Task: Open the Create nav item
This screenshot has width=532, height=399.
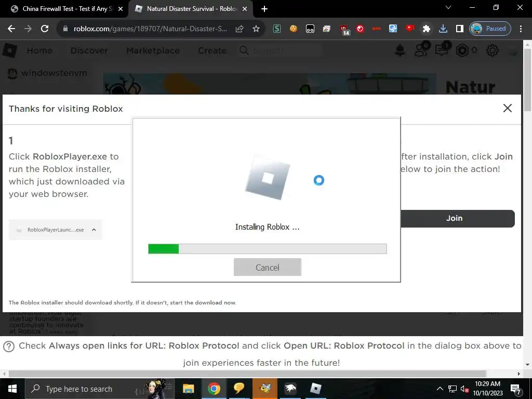Action: tap(212, 50)
